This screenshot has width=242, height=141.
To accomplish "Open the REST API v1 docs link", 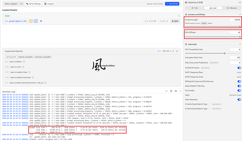I will (165, 51).
